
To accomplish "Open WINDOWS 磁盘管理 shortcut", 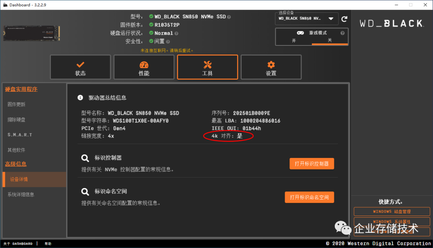I will coord(392,212).
